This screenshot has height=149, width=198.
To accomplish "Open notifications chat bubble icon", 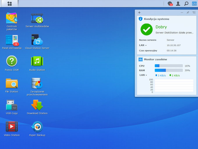I will click(x=170, y=4).
